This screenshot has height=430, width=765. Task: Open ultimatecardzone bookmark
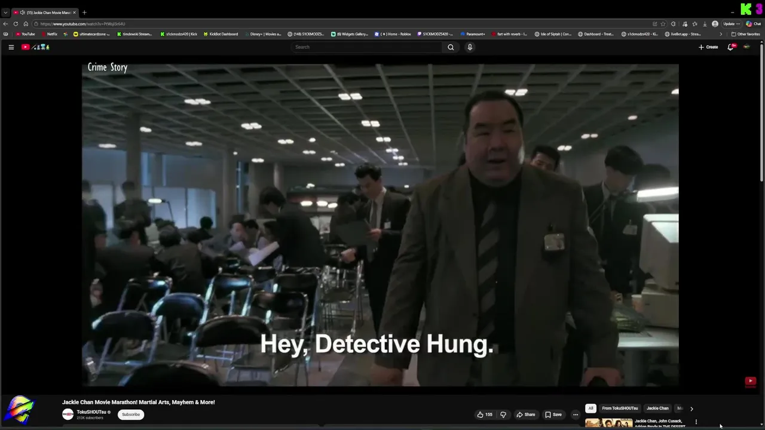pos(91,34)
